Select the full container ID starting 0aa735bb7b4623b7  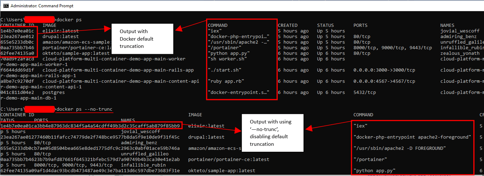[x=90, y=160]
